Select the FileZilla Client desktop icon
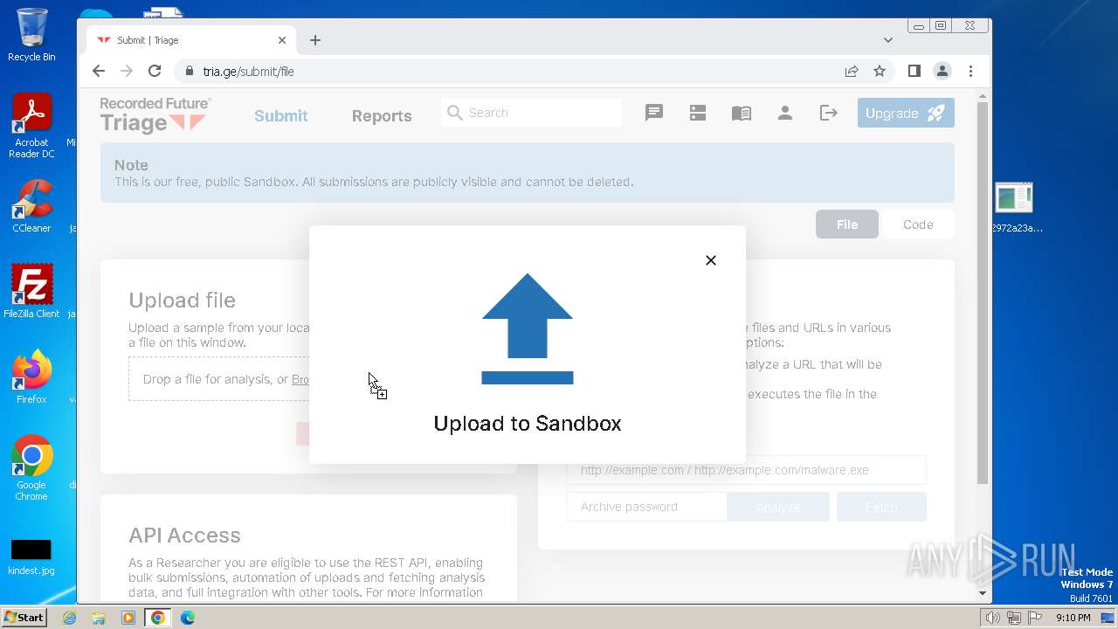This screenshot has width=1118, height=629. [x=31, y=291]
